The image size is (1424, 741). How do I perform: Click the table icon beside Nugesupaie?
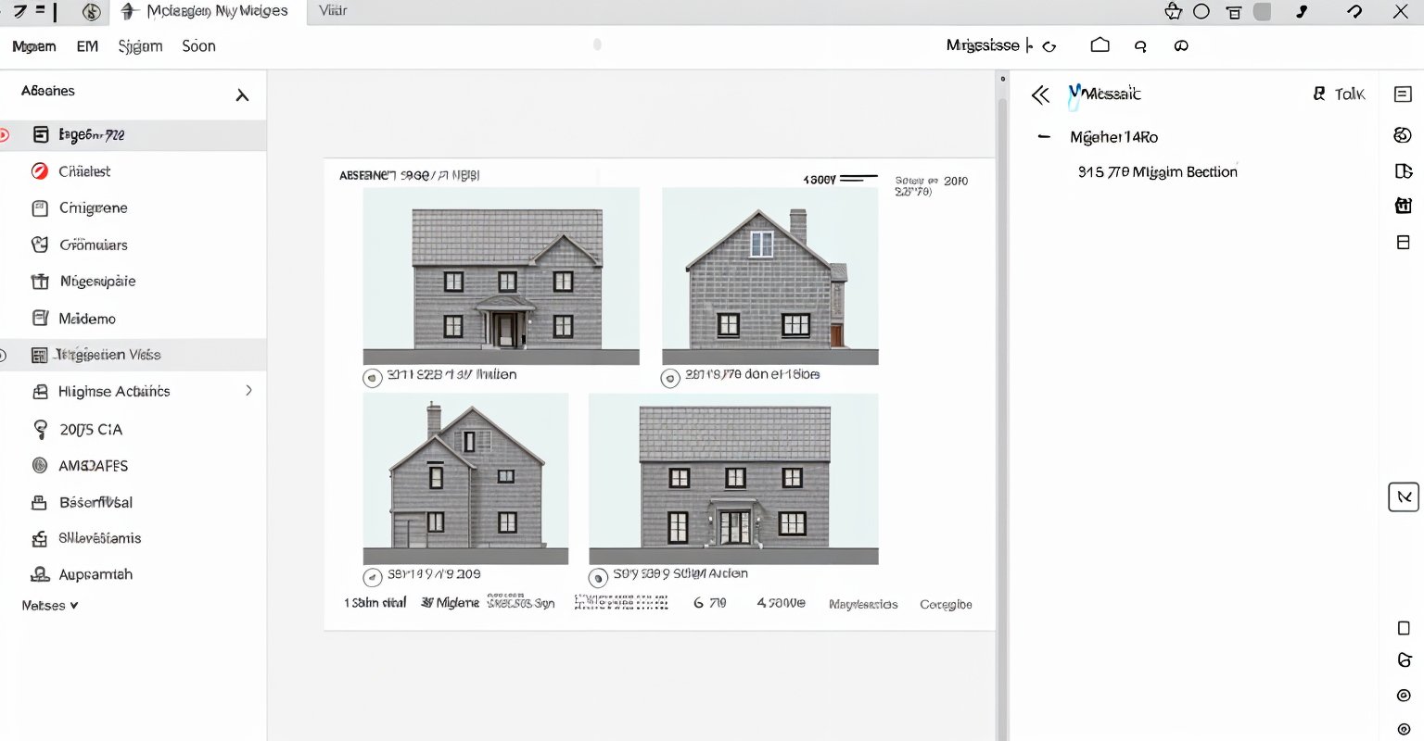(40, 282)
